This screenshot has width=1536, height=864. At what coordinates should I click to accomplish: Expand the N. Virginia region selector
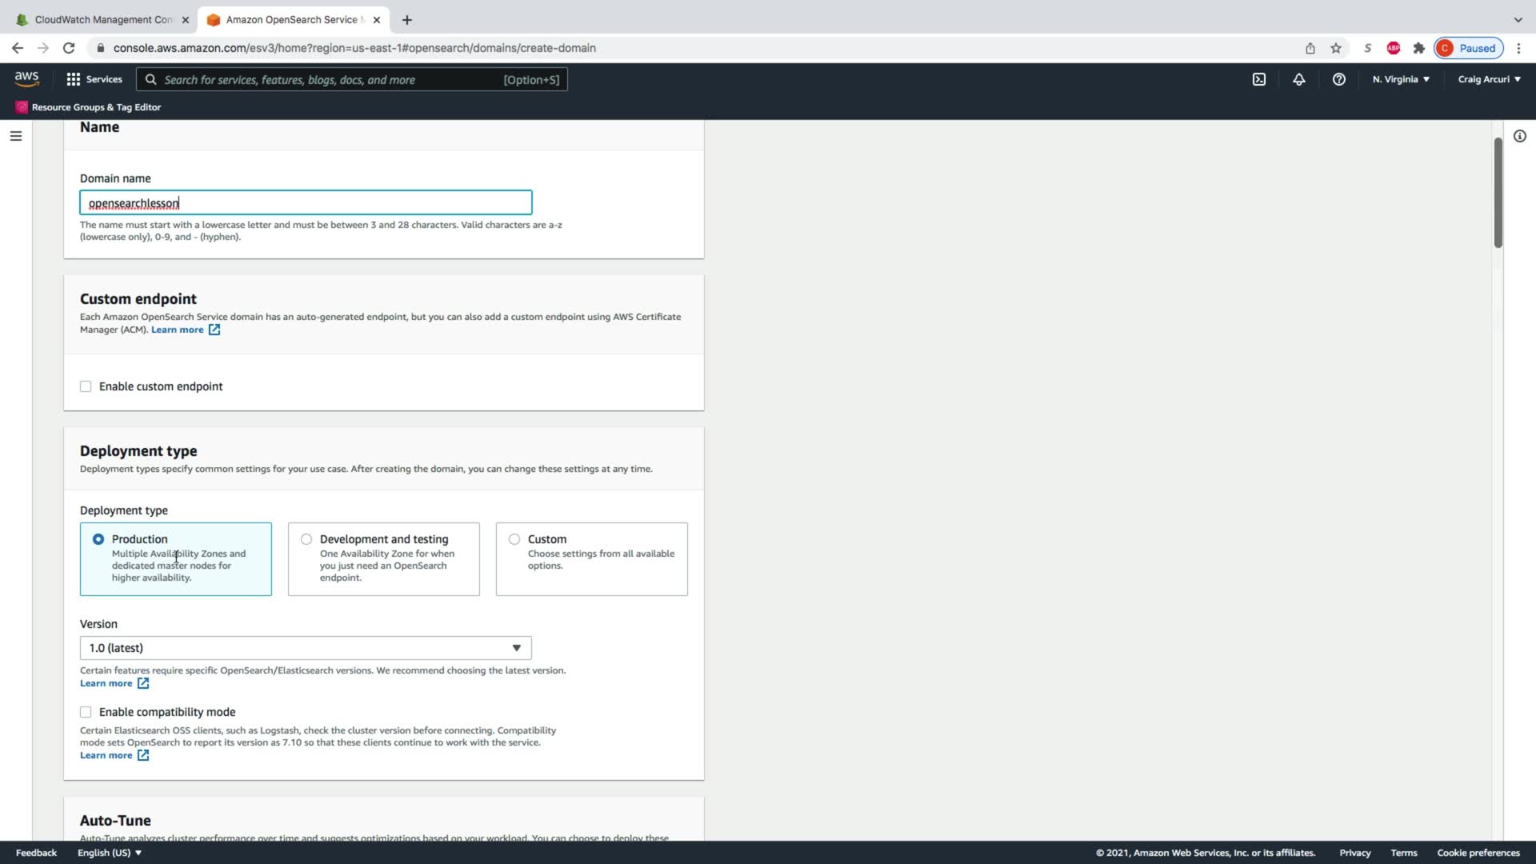coord(1400,79)
